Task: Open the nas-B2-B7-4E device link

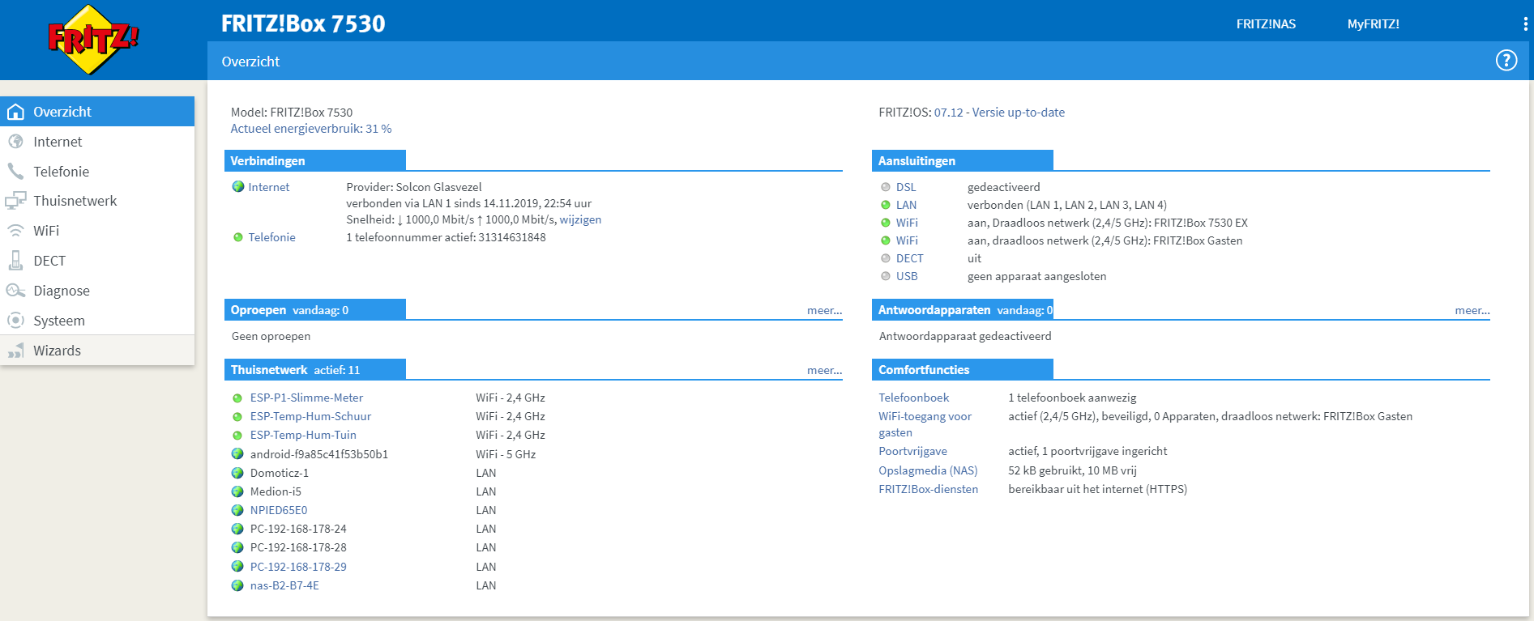Action: pyautogui.click(x=284, y=585)
